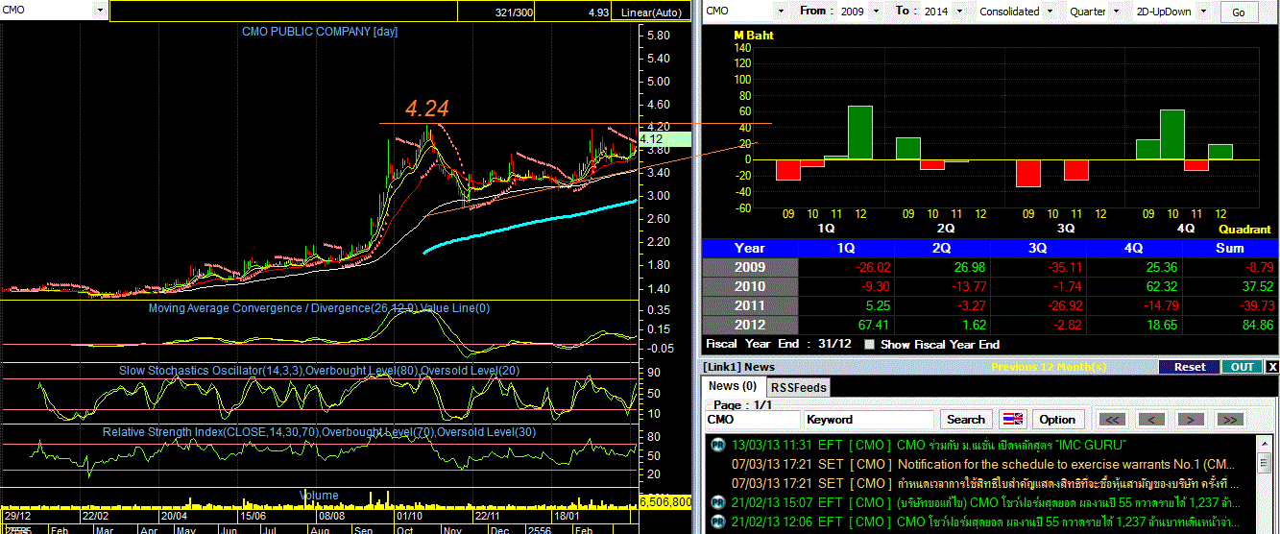Switch to the RSSFeeds tab
The image size is (1280, 534).
coord(799,387)
